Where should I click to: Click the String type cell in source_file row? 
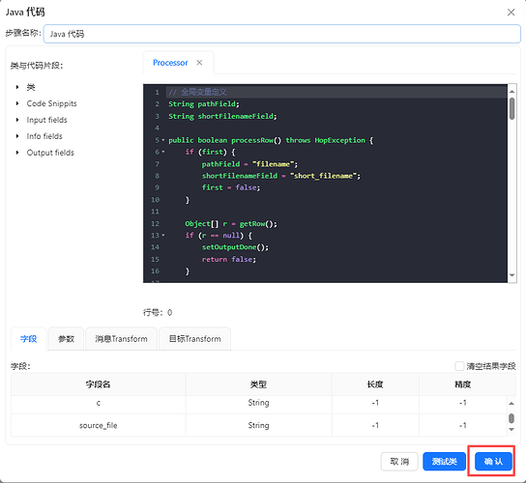pyautogui.click(x=258, y=425)
